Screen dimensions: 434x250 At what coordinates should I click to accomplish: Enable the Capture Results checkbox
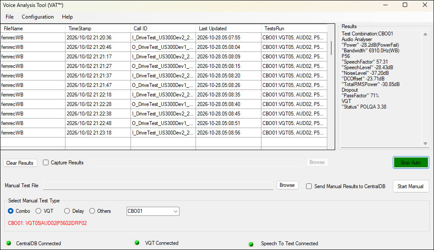[46, 163]
